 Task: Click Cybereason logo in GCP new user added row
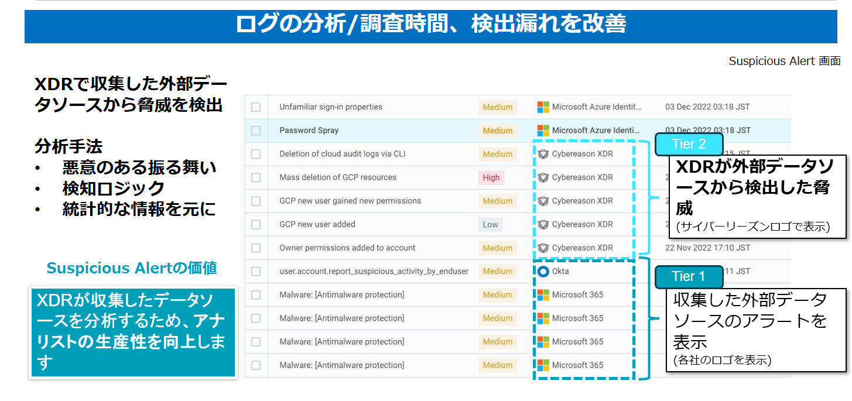tap(543, 224)
